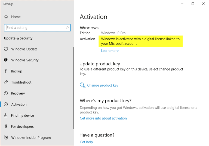Click the Backup upload arrow icon
Image resolution: width=209 pixels, height=146 pixels.
[x=6, y=71]
